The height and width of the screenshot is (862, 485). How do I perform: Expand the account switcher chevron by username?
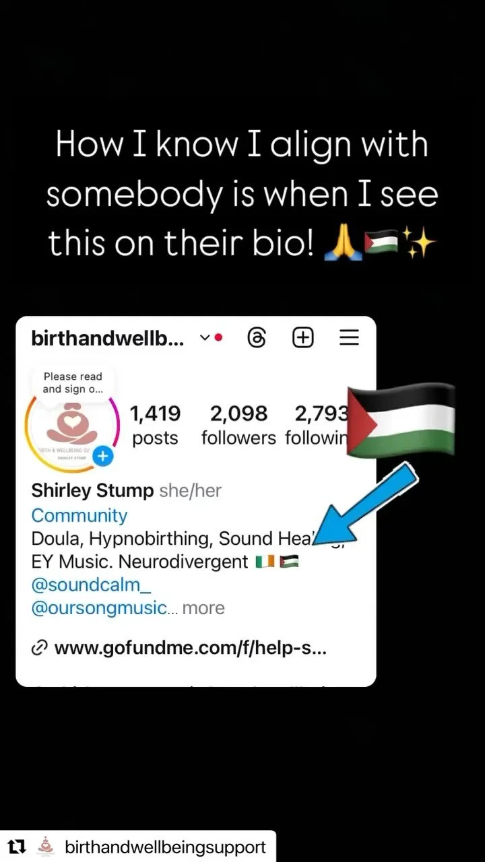tap(205, 338)
